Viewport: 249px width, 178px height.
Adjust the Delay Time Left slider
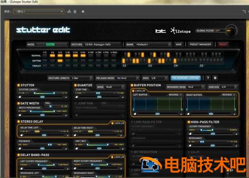coord(37,132)
